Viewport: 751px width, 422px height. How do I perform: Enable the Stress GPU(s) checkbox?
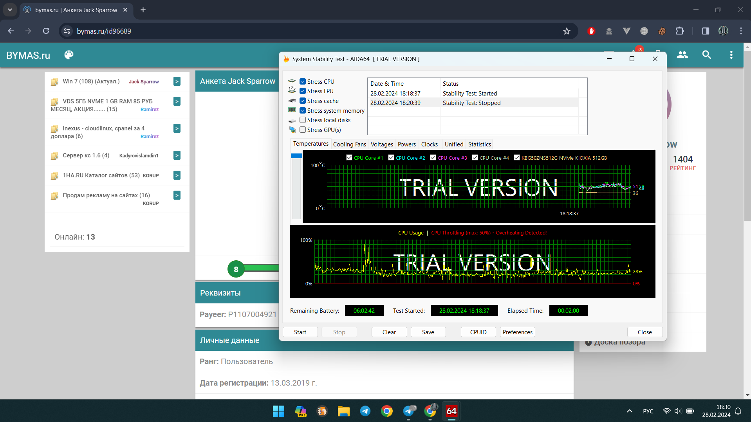(303, 130)
